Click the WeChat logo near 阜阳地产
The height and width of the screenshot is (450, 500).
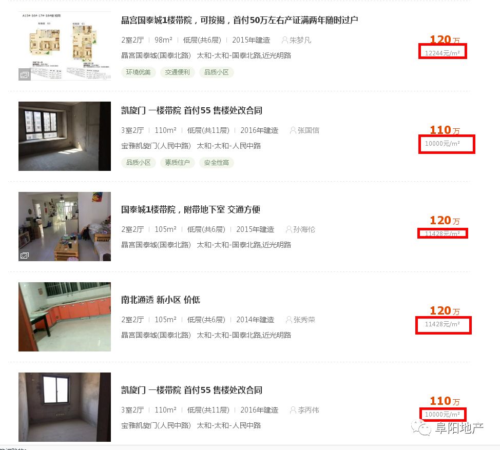click(x=421, y=428)
